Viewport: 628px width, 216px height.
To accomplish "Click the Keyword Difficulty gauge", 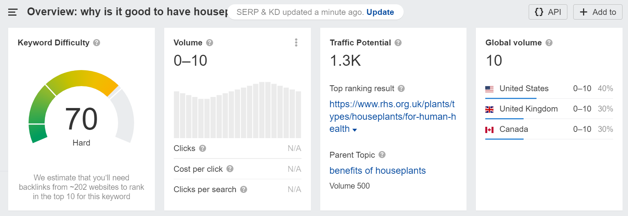I will [81, 107].
